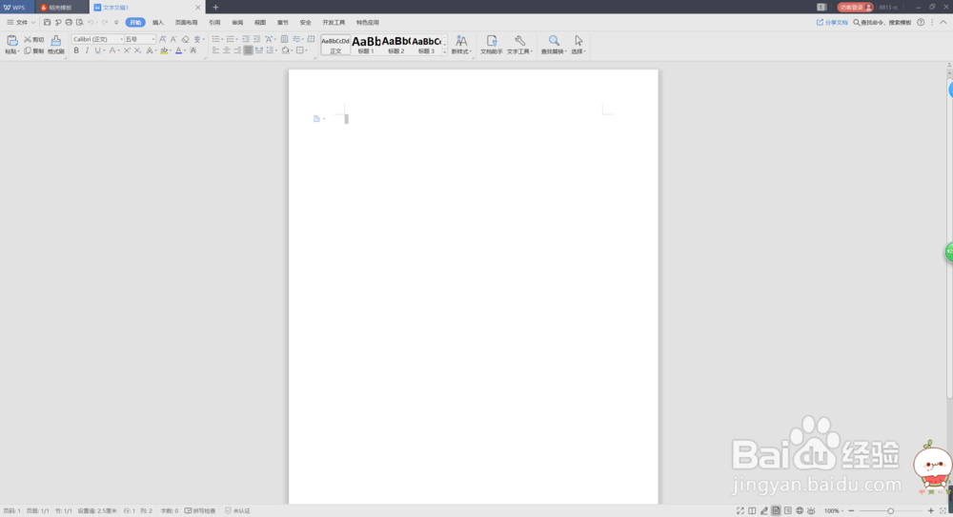
Task: Open the Review (审阅) tab
Action: click(237, 23)
